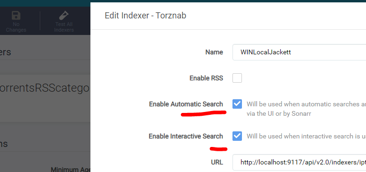Click the interactive search help description text

[x=306, y=136]
